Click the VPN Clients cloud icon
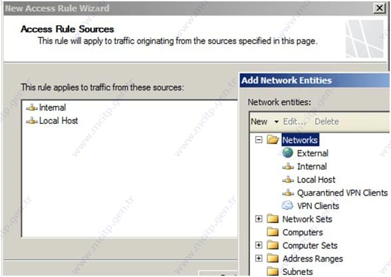This screenshot has height=277, width=391. (287, 205)
